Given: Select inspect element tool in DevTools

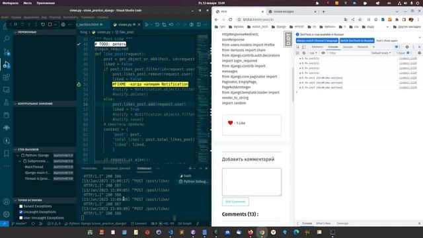Looking at the screenshot, I should tap(298, 47).
